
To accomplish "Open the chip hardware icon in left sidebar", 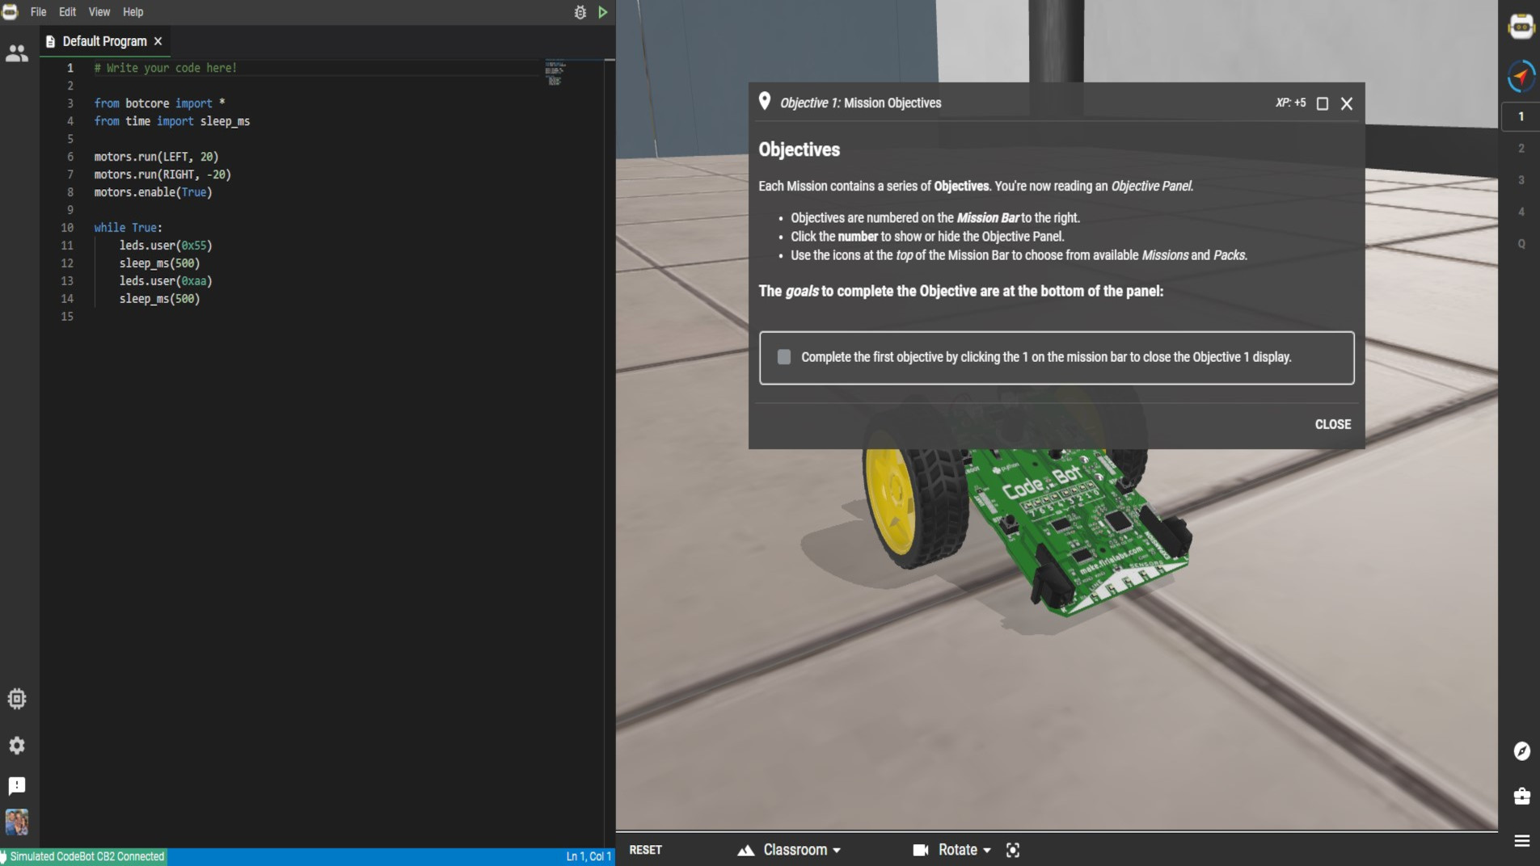I will [x=17, y=698].
